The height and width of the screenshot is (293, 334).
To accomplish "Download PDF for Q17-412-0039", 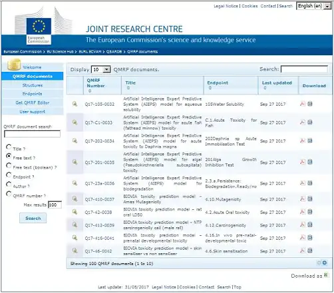I will (x=303, y=225).
